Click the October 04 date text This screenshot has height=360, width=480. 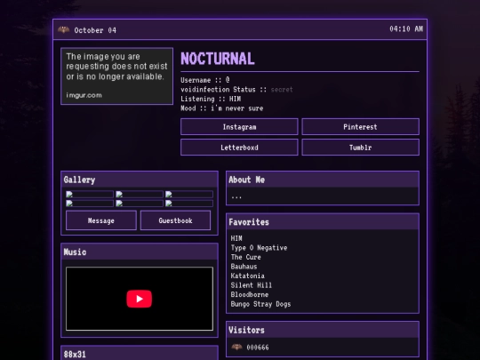pyautogui.click(x=95, y=30)
